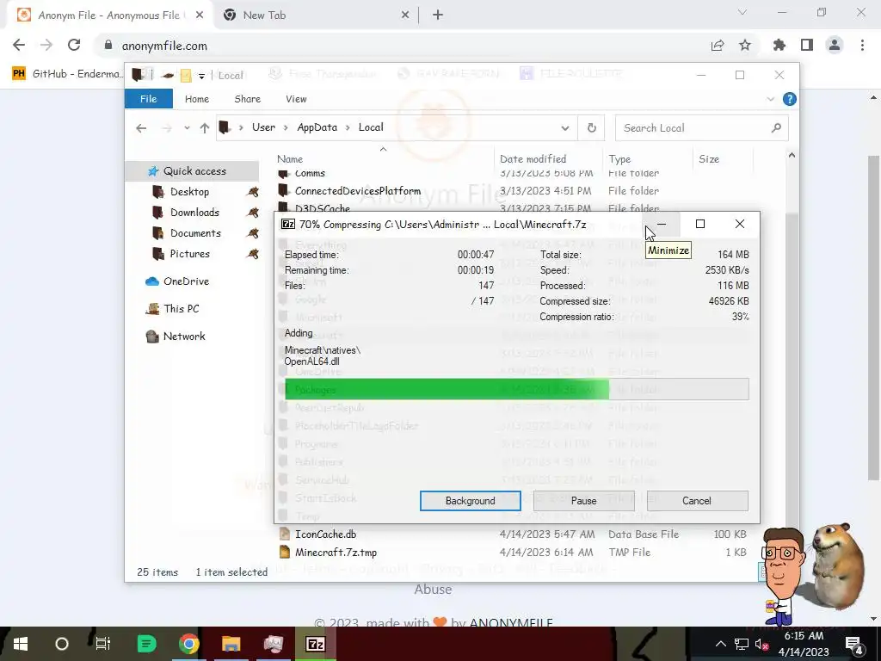881x661 pixels.
Task: Click User in the address breadcrumb
Action: (263, 127)
